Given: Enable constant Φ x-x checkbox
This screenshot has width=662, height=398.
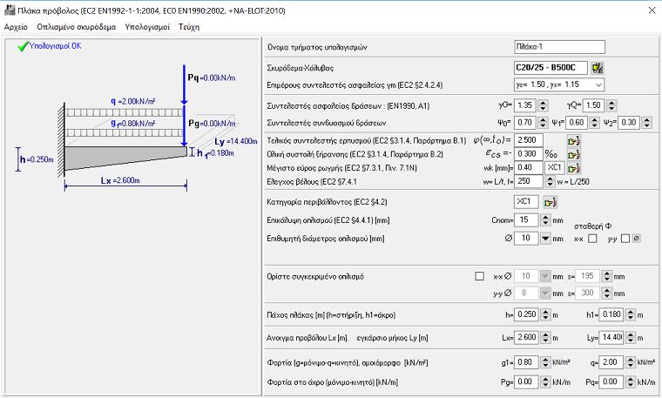Looking at the screenshot, I should 592,239.
